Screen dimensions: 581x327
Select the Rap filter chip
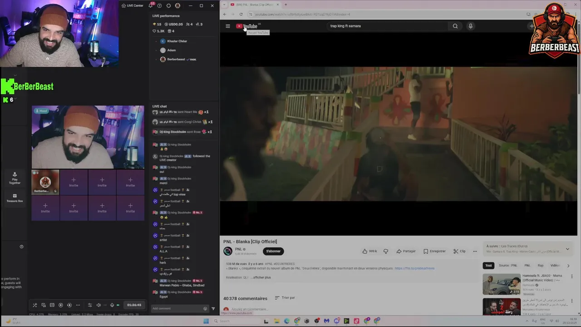[x=540, y=265]
